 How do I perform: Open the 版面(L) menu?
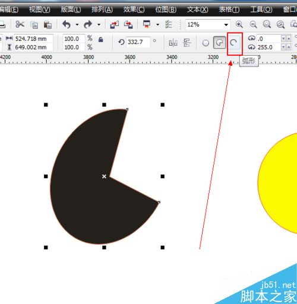point(71,9)
